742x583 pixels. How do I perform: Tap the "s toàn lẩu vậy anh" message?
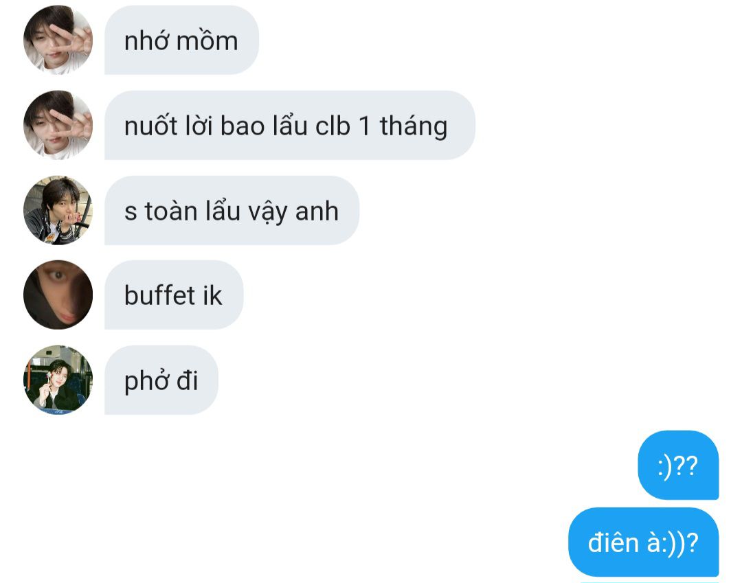(x=232, y=210)
